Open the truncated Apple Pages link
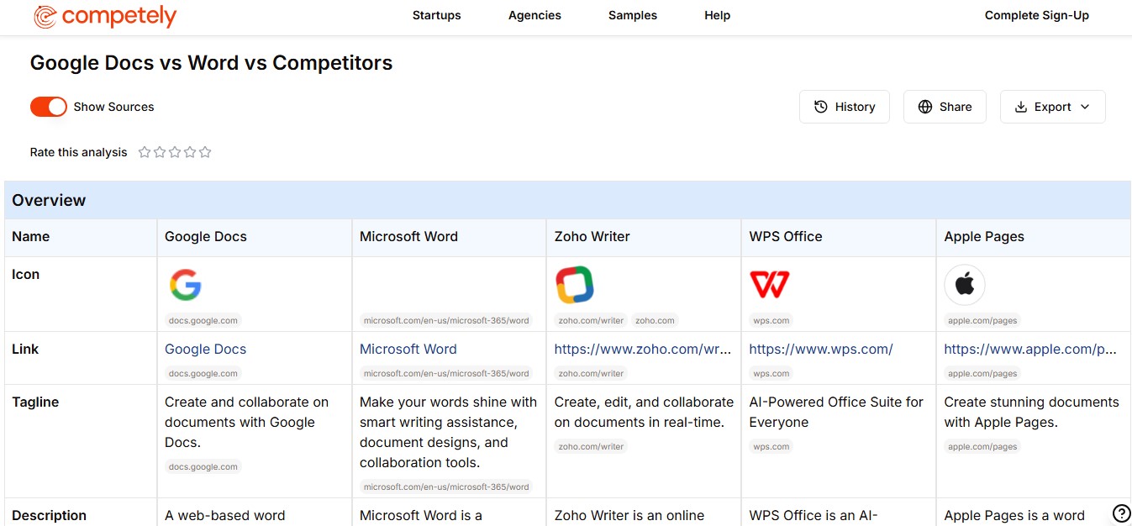Image resolution: width=1132 pixels, height=526 pixels. point(1032,349)
